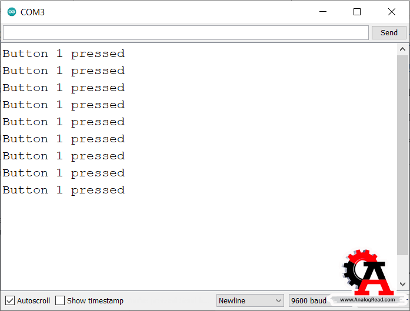
Task: Click the AnalogRead gear logo
Action: 368,272
